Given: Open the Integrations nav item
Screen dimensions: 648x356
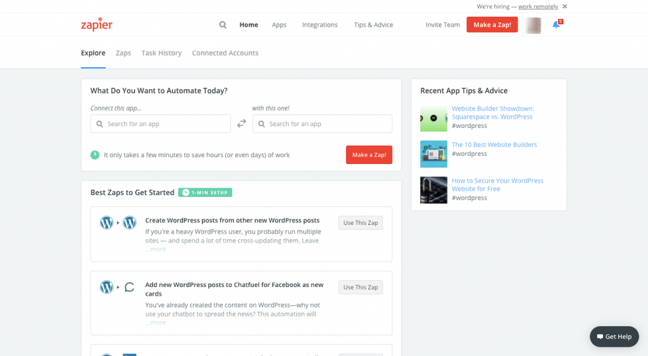Looking at the screenshot, I should point(320,25).
